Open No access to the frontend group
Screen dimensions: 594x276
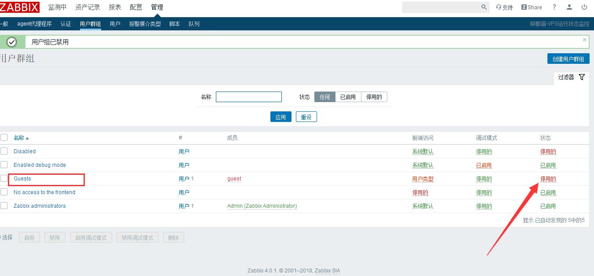click(44, 192)
